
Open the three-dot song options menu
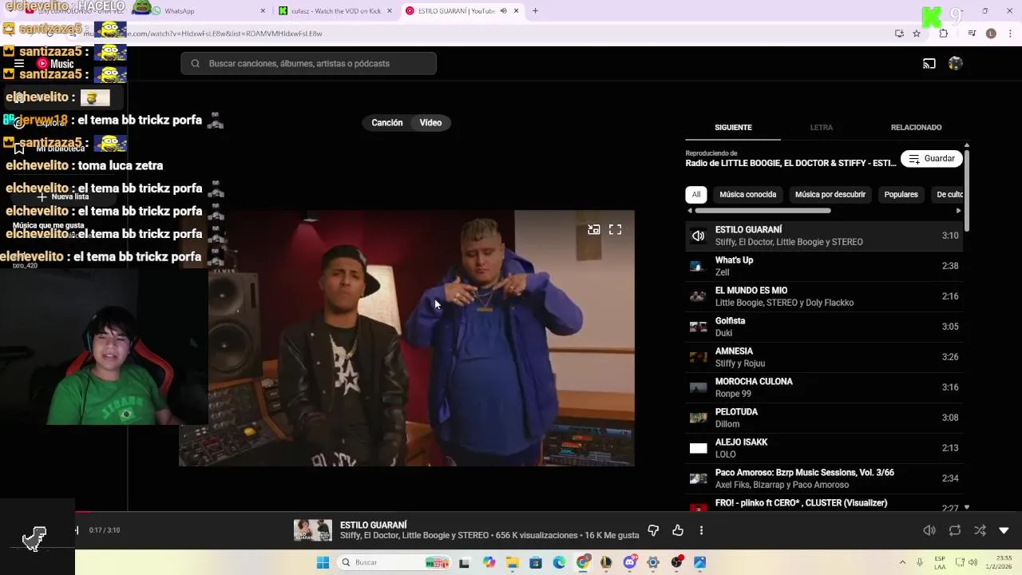click(x=701, y=530)
